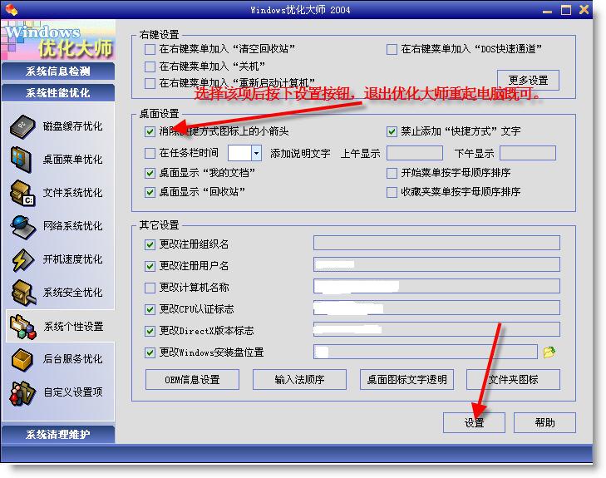
Task: Enable 在右键菜单加入"关机" checkbox
Action: click(x=150, y=67)
